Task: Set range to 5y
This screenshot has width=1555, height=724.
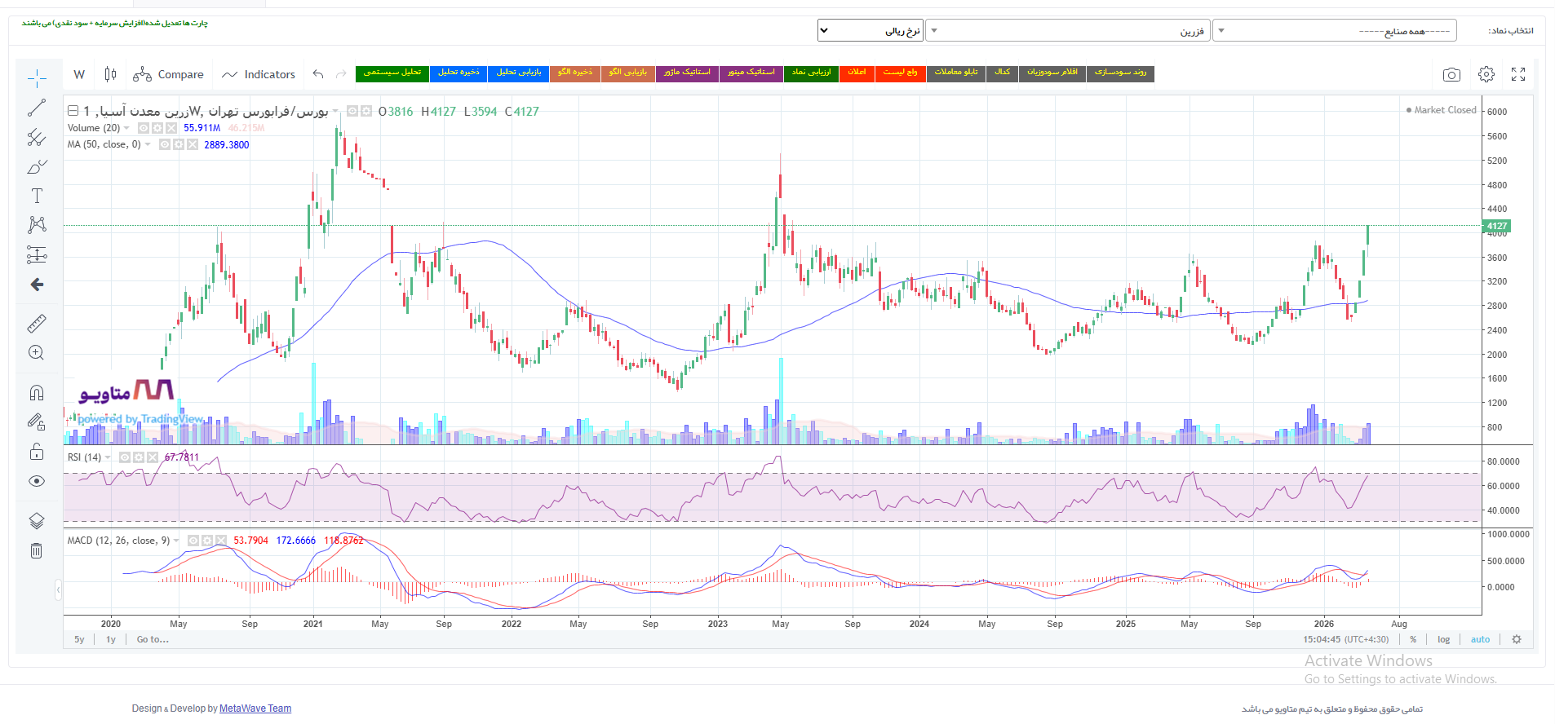Action: coord(79,639)
